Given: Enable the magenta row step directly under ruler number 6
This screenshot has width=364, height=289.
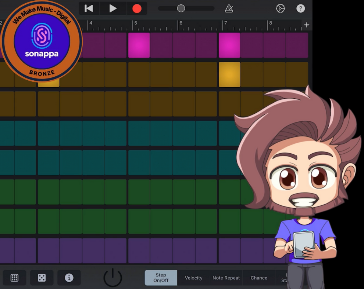Looking at the screenshot, I should [184, 45].
